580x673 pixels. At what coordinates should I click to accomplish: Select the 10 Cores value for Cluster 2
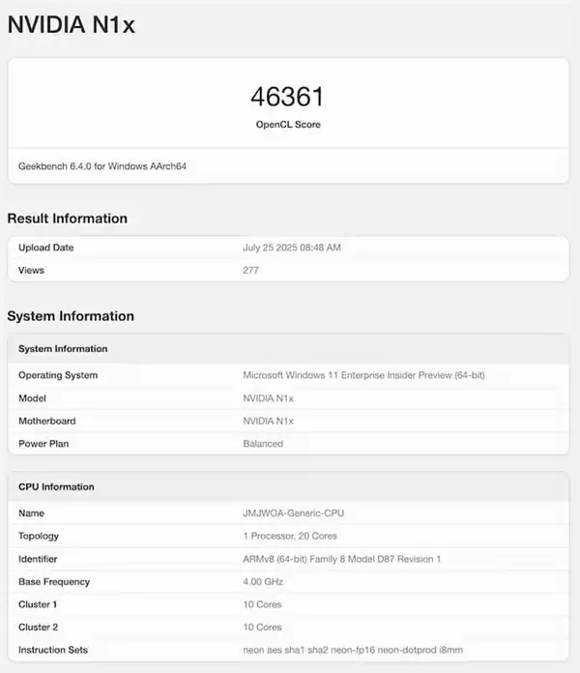[263, 628]
